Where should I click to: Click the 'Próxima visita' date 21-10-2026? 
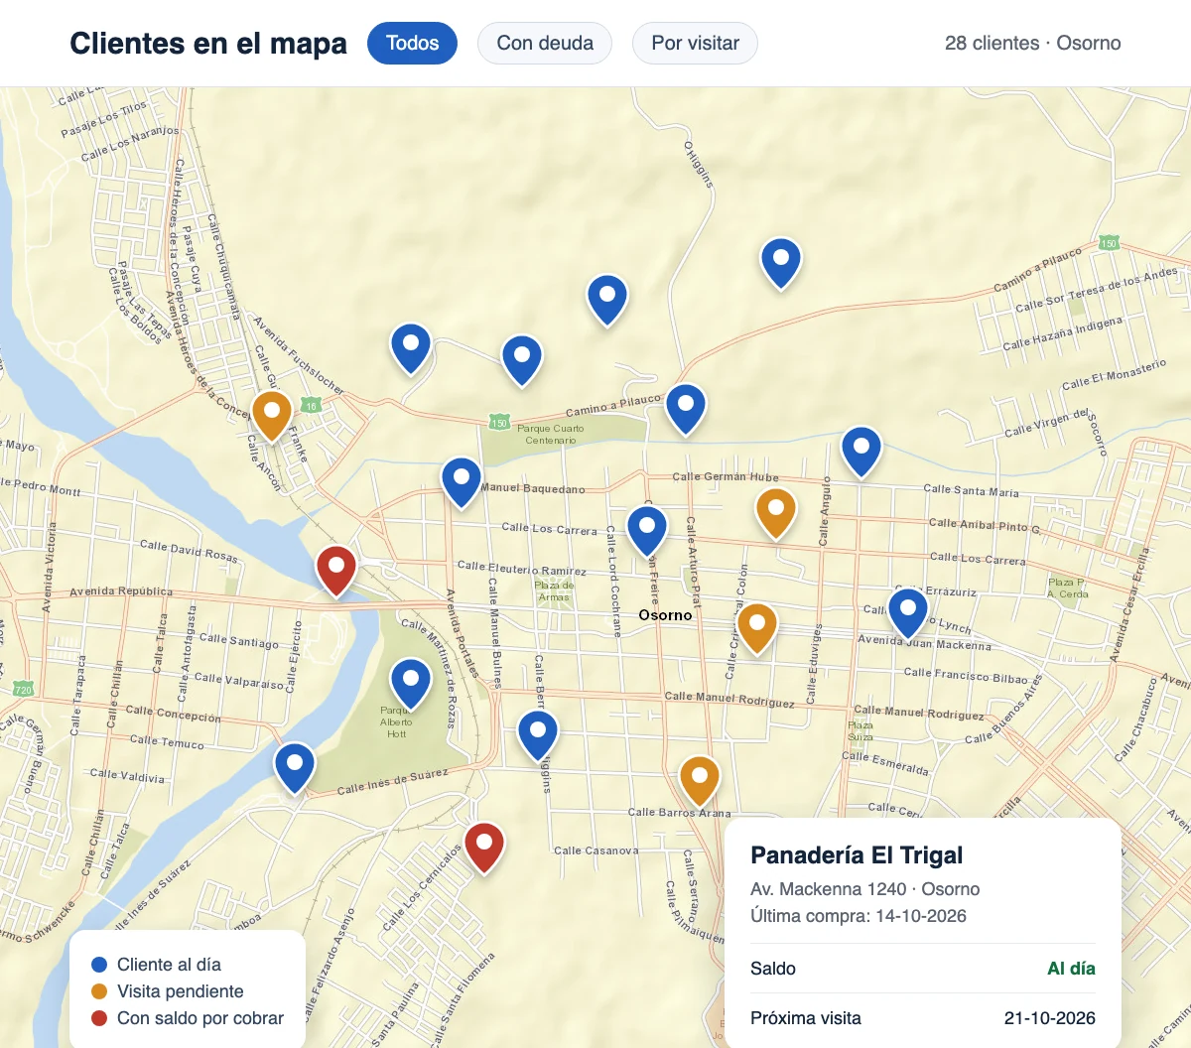(1050, 1018)
